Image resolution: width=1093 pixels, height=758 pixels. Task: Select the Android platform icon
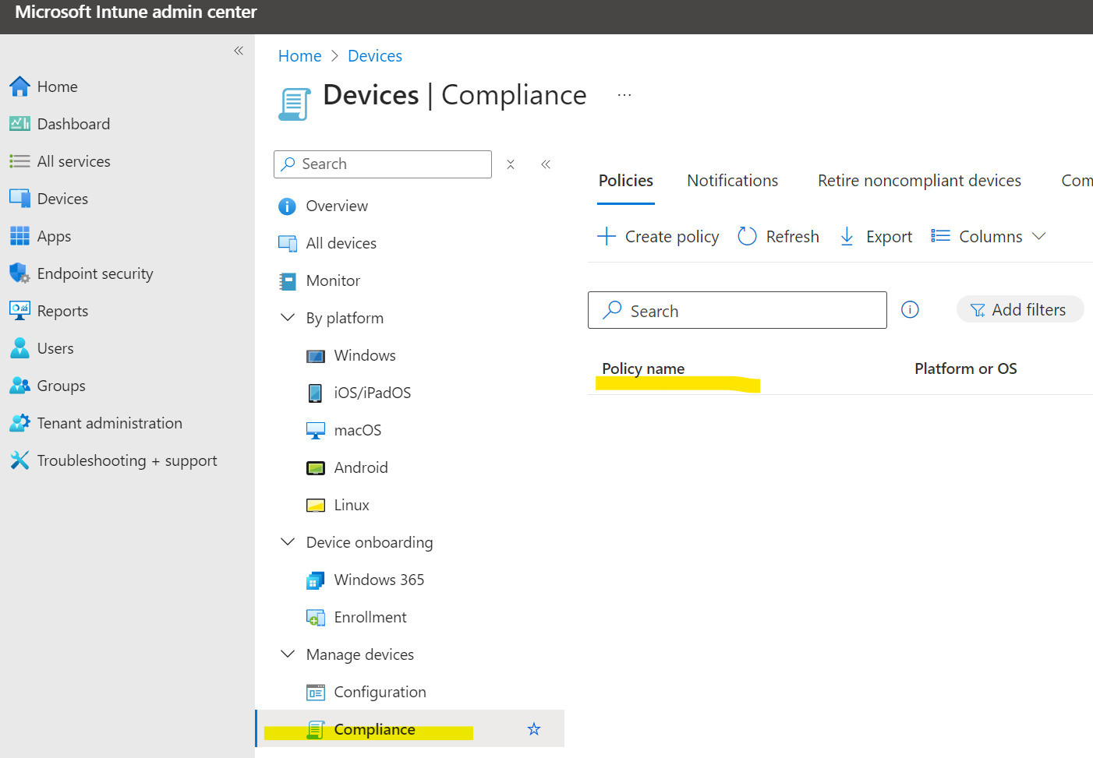tap(316, 468)
